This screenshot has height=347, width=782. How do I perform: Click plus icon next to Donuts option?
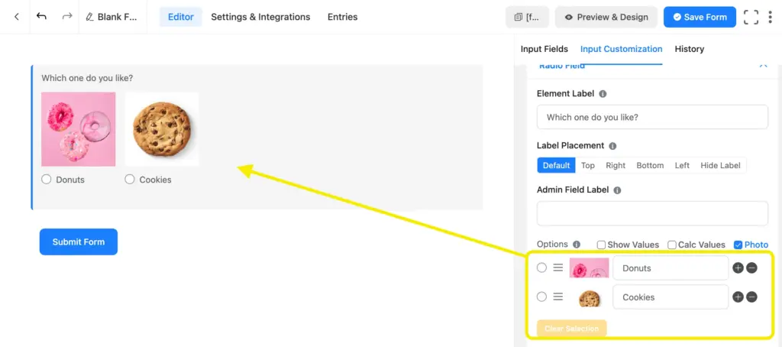click(738, 268)
